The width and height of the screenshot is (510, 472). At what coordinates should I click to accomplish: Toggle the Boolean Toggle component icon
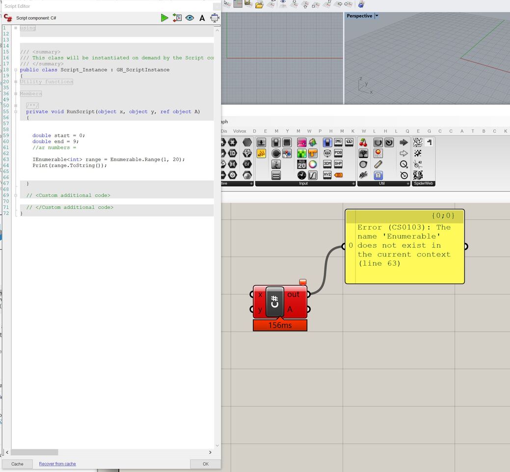[x=276, y=142]
